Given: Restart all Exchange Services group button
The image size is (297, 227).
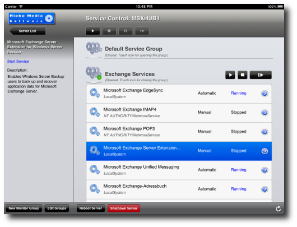Looking at the screenshot, I should tap(261, 75).
